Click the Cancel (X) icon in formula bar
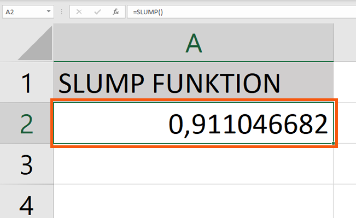The image size is (356, 218). point(79,12)
